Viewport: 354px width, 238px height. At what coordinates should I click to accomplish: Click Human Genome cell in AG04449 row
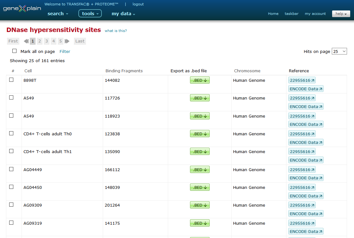coord(249,170)
